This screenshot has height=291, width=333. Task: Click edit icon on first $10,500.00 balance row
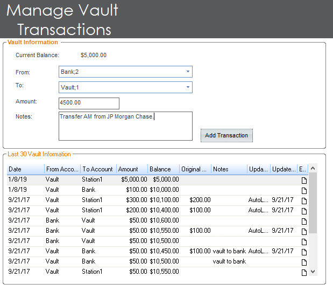click(x=304, y=241)
